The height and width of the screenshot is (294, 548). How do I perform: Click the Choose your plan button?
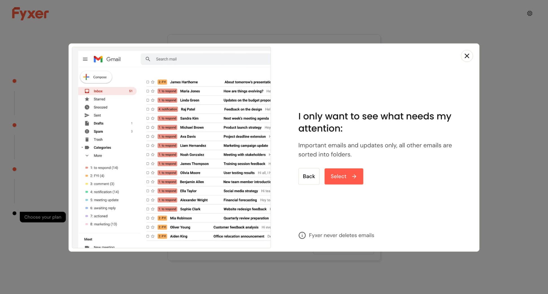coord(43,217)
